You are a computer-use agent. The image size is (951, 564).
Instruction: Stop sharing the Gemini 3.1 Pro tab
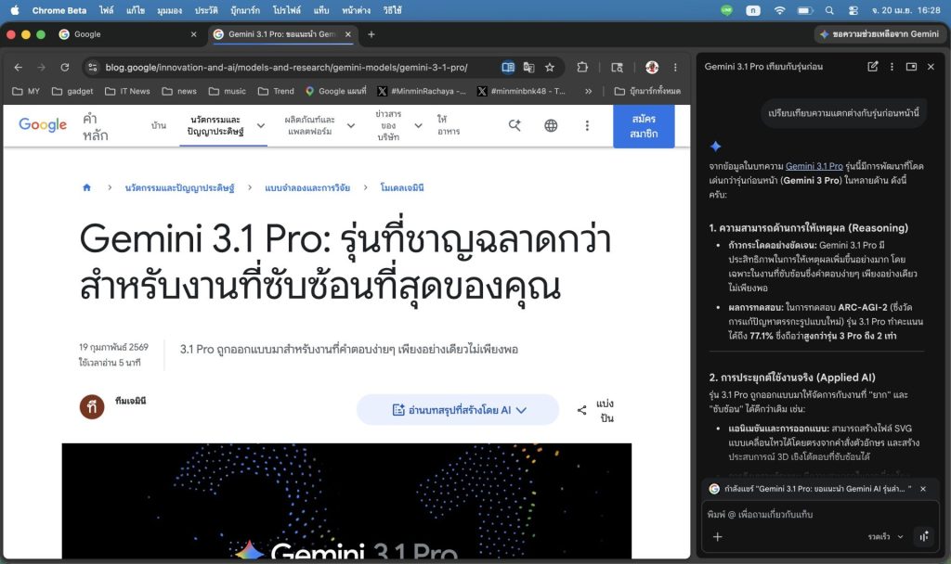(x=922, y=488)
